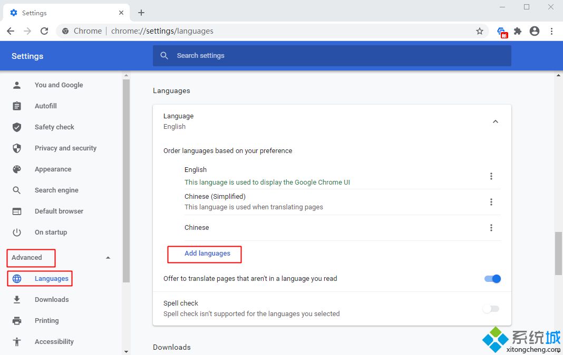Click the power icon beside On startup
The height and width of the screenshot is (355, 563).
pos(17,232)
